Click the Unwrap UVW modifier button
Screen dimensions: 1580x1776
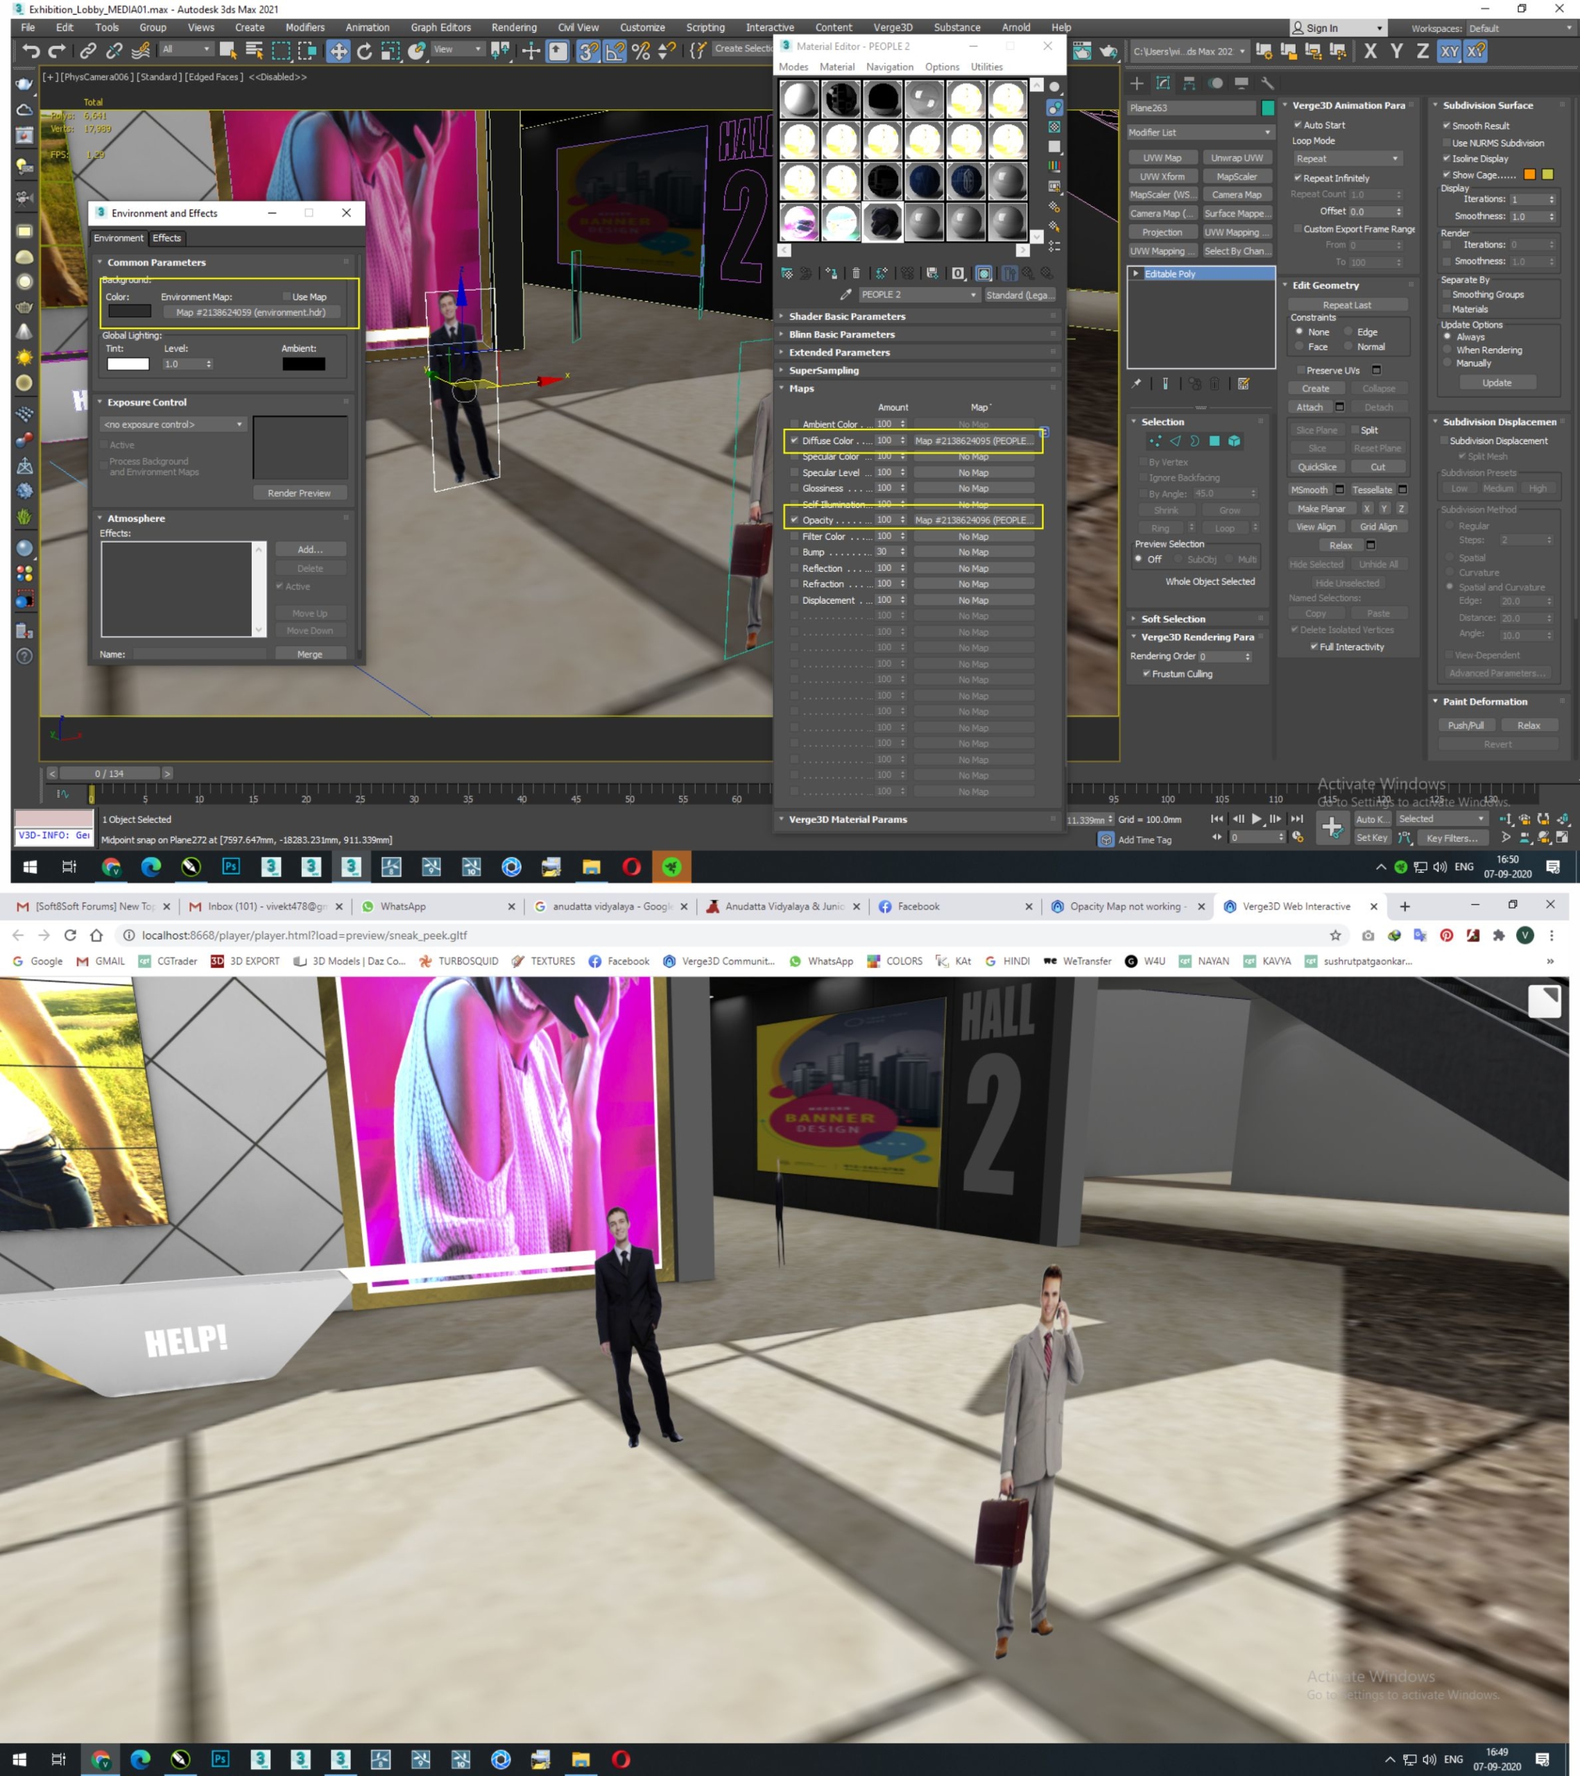point(1237,158)
